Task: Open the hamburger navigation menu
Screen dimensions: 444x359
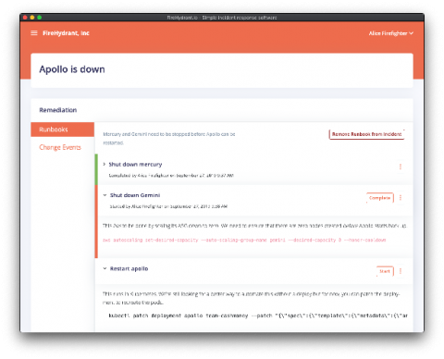Action: [34, 33]
